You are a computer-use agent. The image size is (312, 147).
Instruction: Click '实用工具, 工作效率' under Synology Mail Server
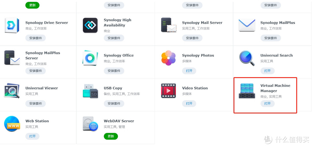click(196, 28)
